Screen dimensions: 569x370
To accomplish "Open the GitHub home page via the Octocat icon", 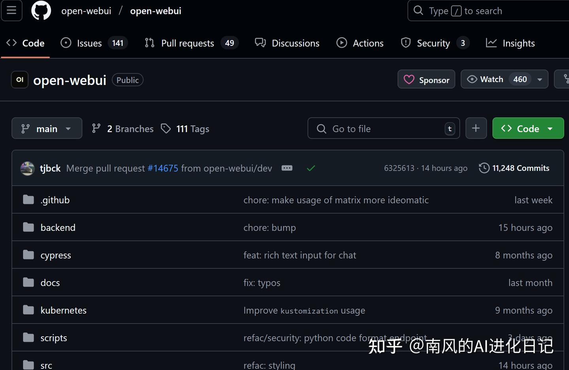I will tap(41, 11).
